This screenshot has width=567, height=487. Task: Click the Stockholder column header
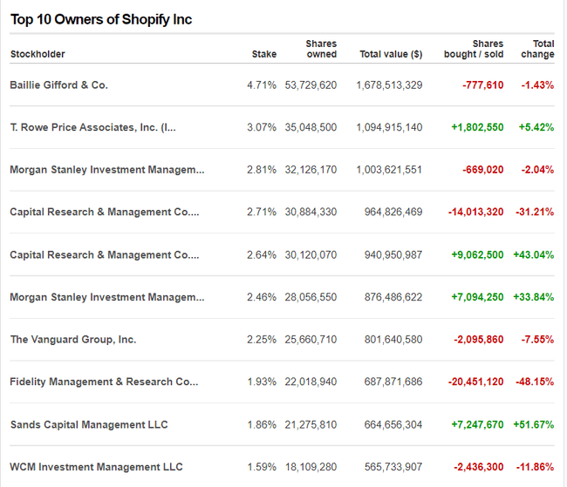click(x=38, y=54)
